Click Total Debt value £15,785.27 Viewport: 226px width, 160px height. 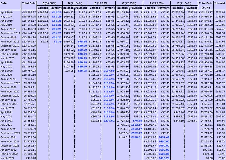point(29,12)
